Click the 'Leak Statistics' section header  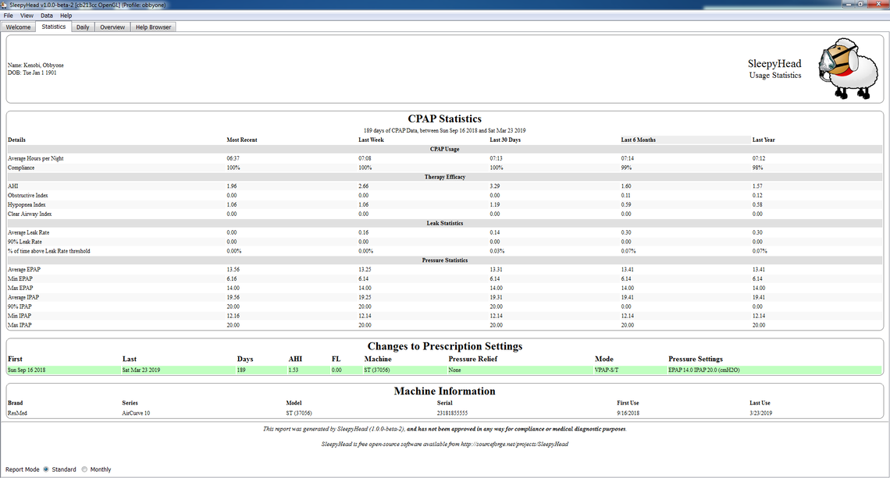click(x=444, y=224)
